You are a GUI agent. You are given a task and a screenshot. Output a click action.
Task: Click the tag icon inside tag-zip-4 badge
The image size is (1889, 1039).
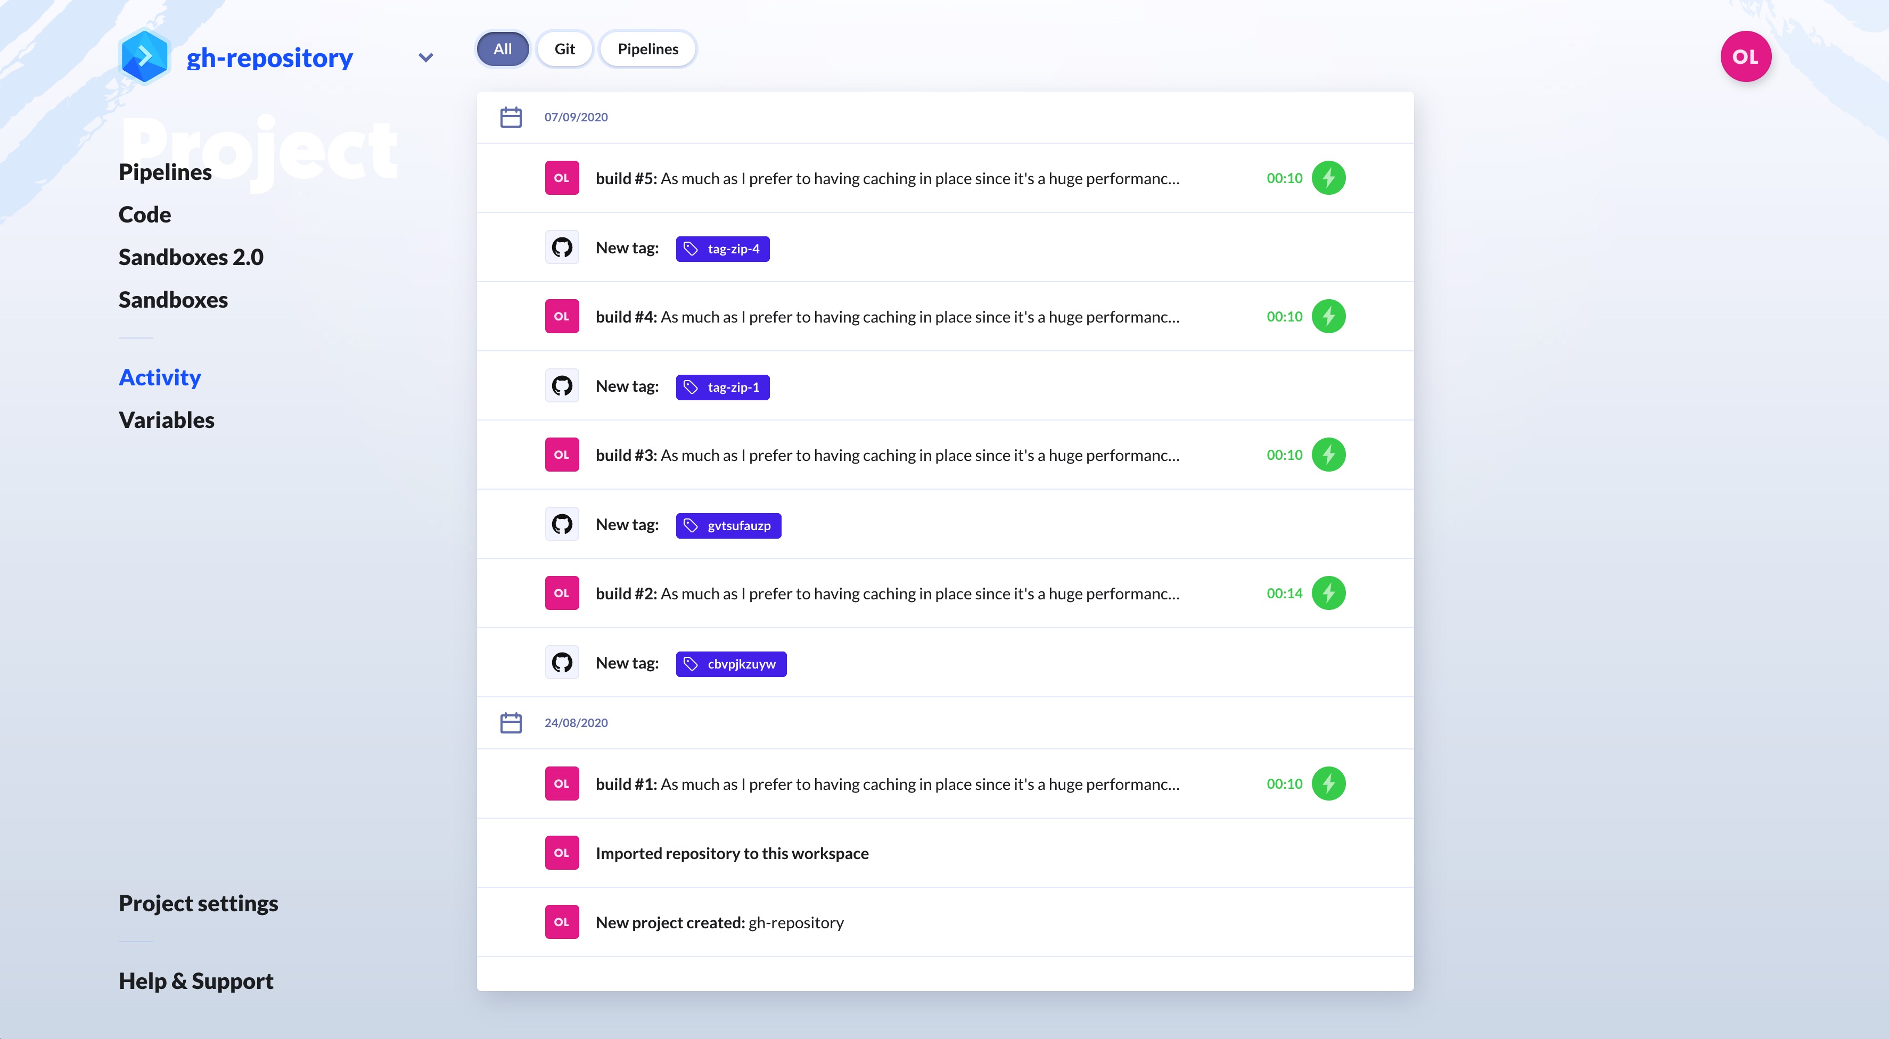click(x=691, y=249)
